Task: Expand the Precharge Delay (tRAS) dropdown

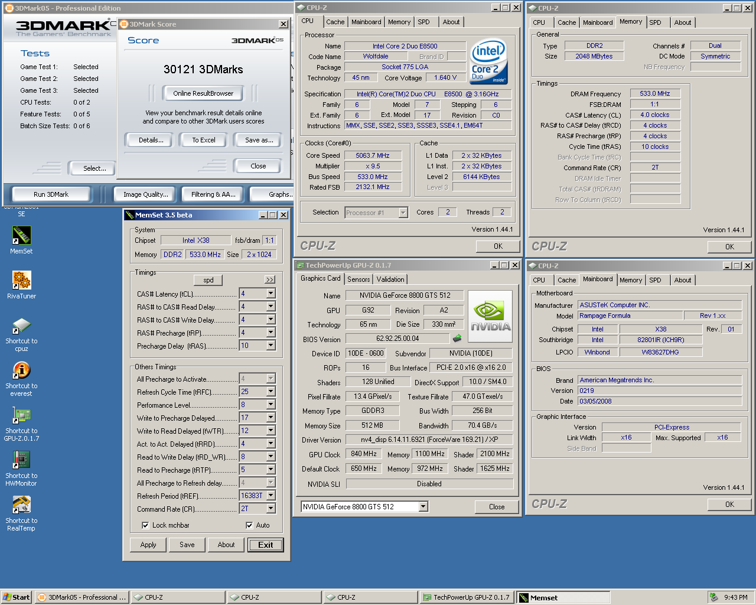Action: (271, 346)
